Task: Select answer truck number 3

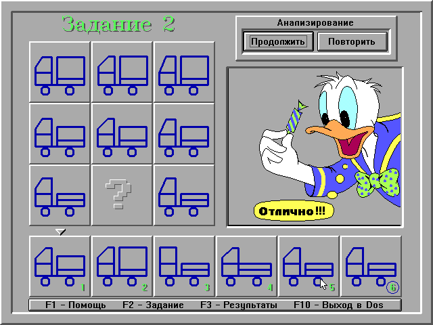Action: point(184,266)
